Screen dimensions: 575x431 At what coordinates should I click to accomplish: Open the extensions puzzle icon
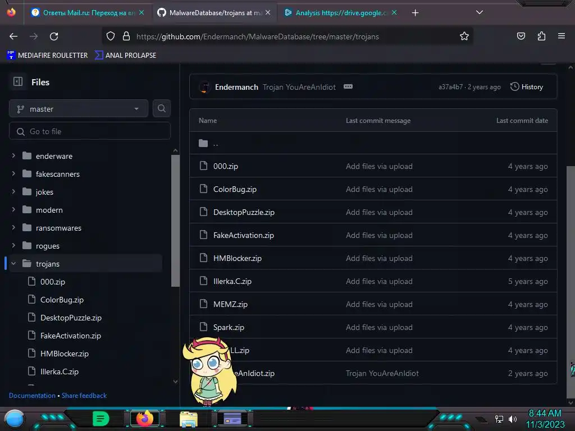coord(541,36)
